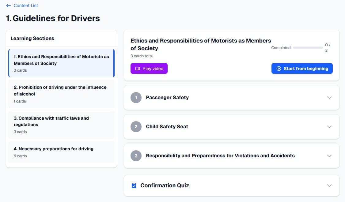Expand the Passenger Safety chevron

coord(329,98)
